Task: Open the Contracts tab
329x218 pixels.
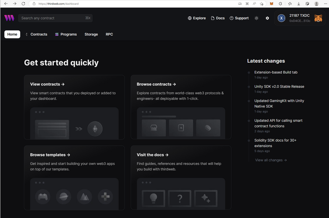Action: (x=37, y=34)
